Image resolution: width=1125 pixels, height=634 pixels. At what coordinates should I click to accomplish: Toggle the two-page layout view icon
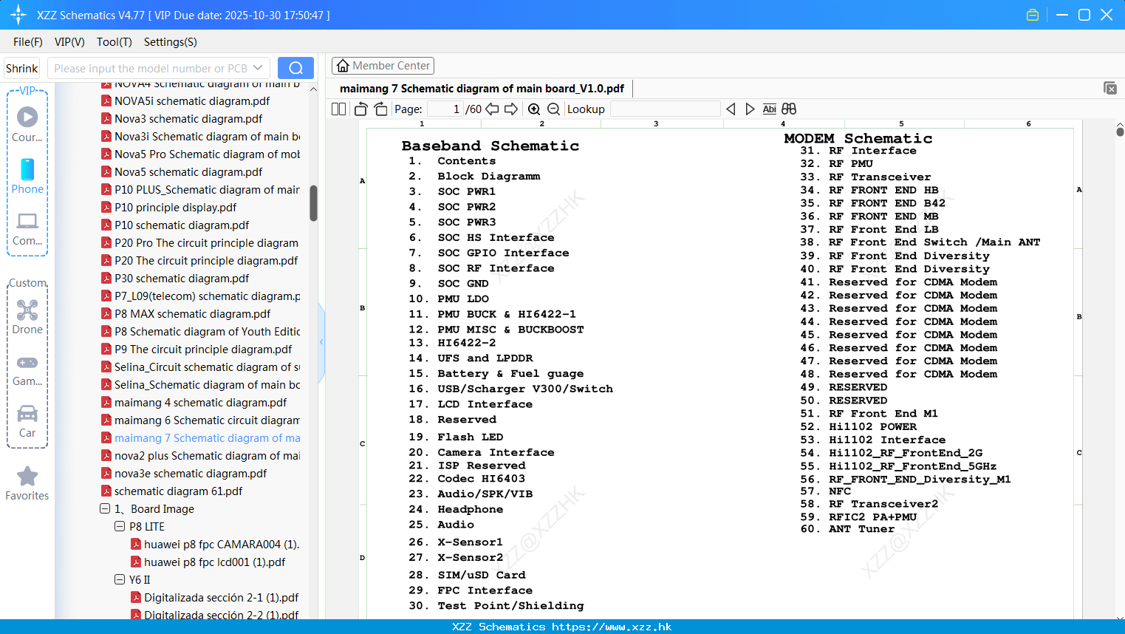338,109
